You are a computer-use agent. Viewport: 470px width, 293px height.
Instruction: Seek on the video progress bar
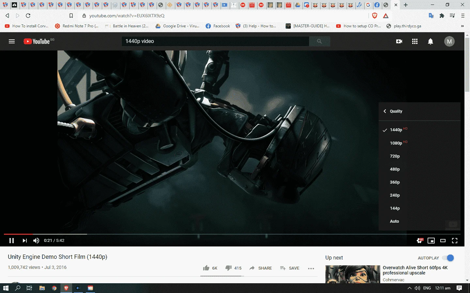pos(232,234)
